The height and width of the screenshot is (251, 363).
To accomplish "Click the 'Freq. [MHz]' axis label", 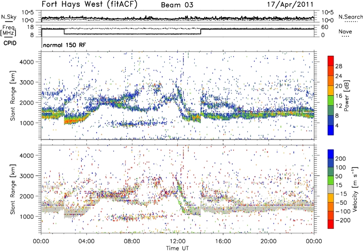I will (8, 30).
